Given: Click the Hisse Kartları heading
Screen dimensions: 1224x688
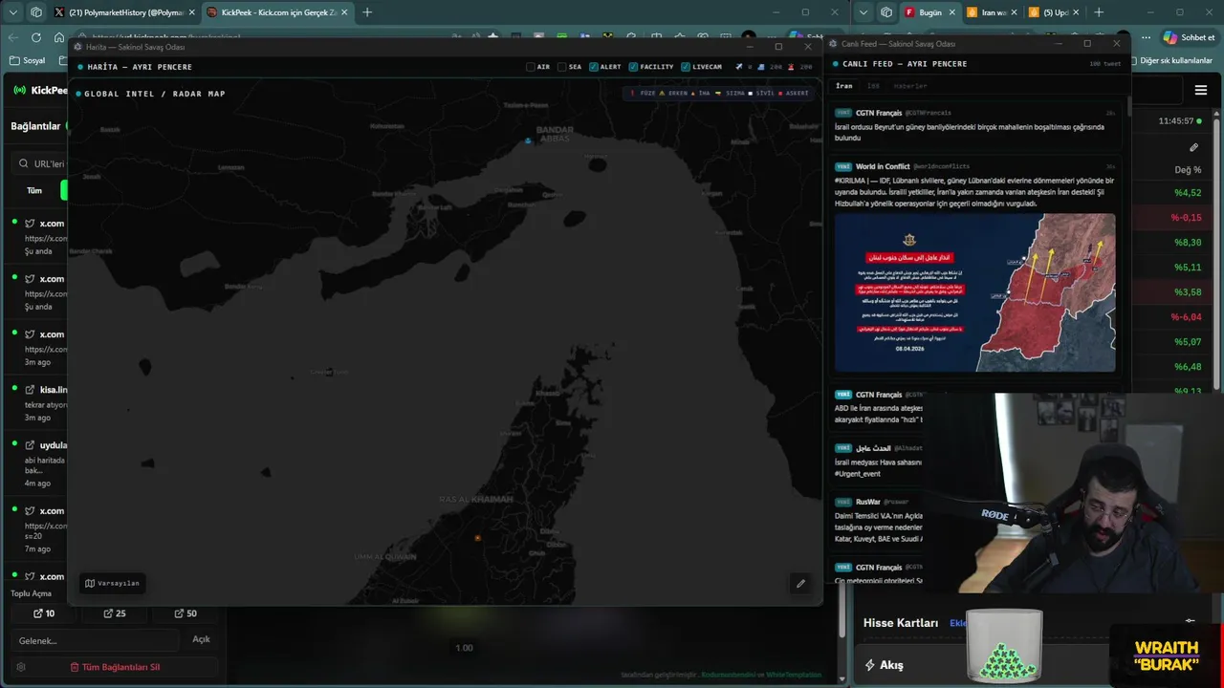Looking at the screenshot, I should coord(901,623).
